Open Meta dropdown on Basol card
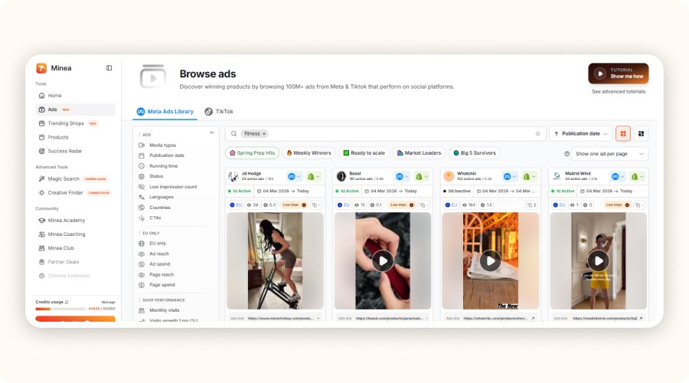Image resolution: width=689 pixels, height=383 pixels. (x=402, y=177)
